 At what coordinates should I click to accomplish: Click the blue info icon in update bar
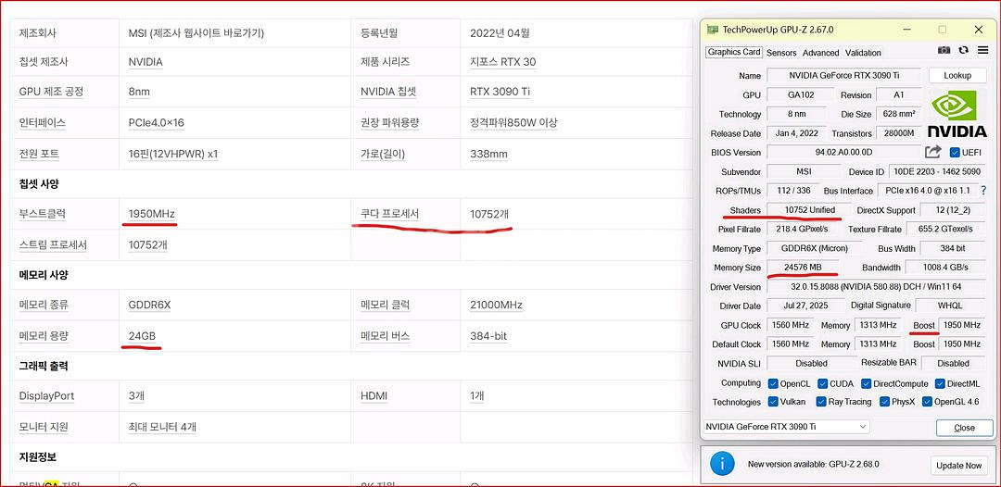(721, 464)
